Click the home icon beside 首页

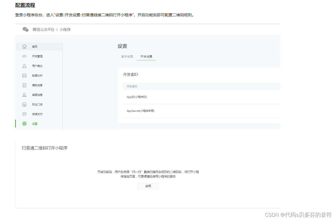point(24,47)
